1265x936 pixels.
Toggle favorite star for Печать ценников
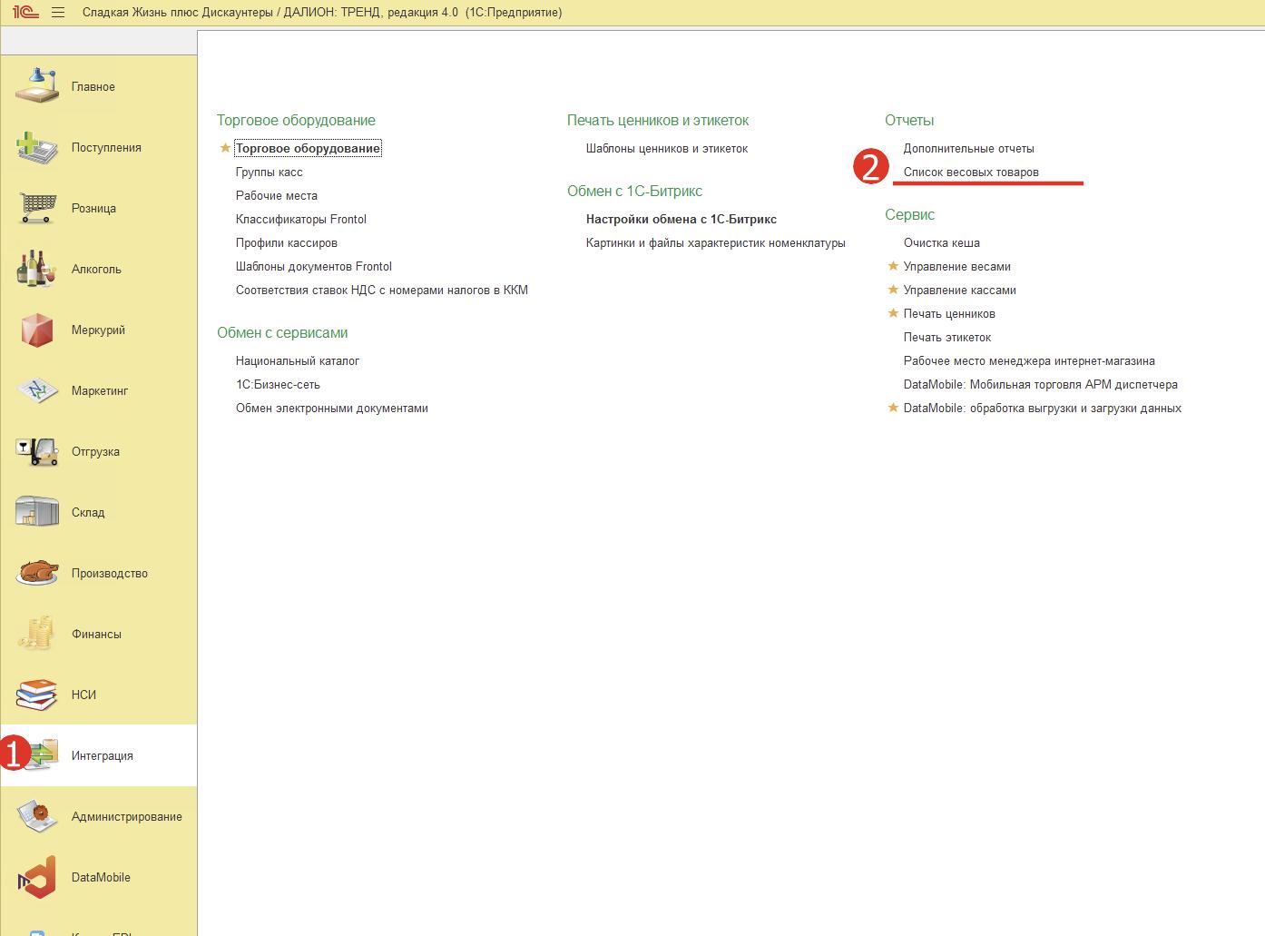(893, 313)
